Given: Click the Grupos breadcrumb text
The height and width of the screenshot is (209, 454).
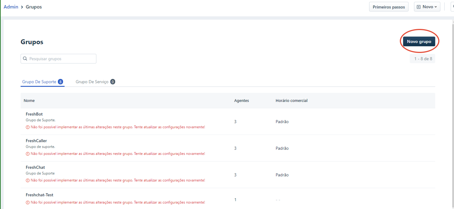Looking at the screenshot, I should [34, 7].
